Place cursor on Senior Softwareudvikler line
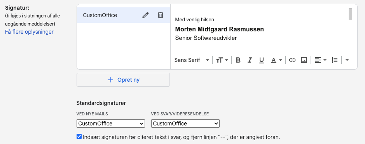The image size is (365, 144). click(206, 38)
